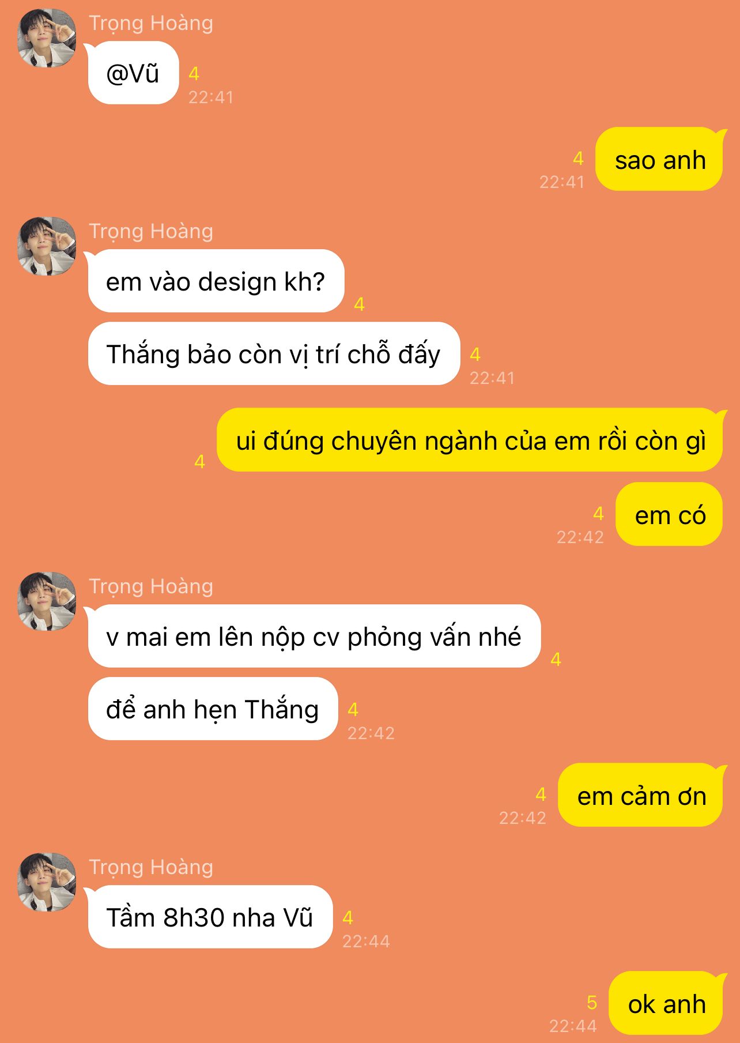This screenshot has width=740, height=1043.
Task: Tap the 'ok anh' reply bubble
Action: (666, 1003)
